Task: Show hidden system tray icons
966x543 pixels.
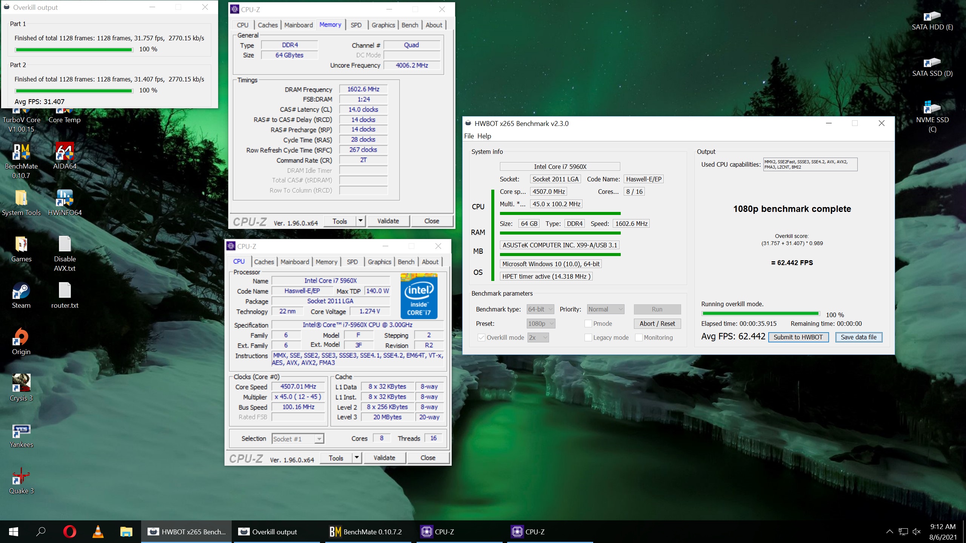Action: [889, 532]
